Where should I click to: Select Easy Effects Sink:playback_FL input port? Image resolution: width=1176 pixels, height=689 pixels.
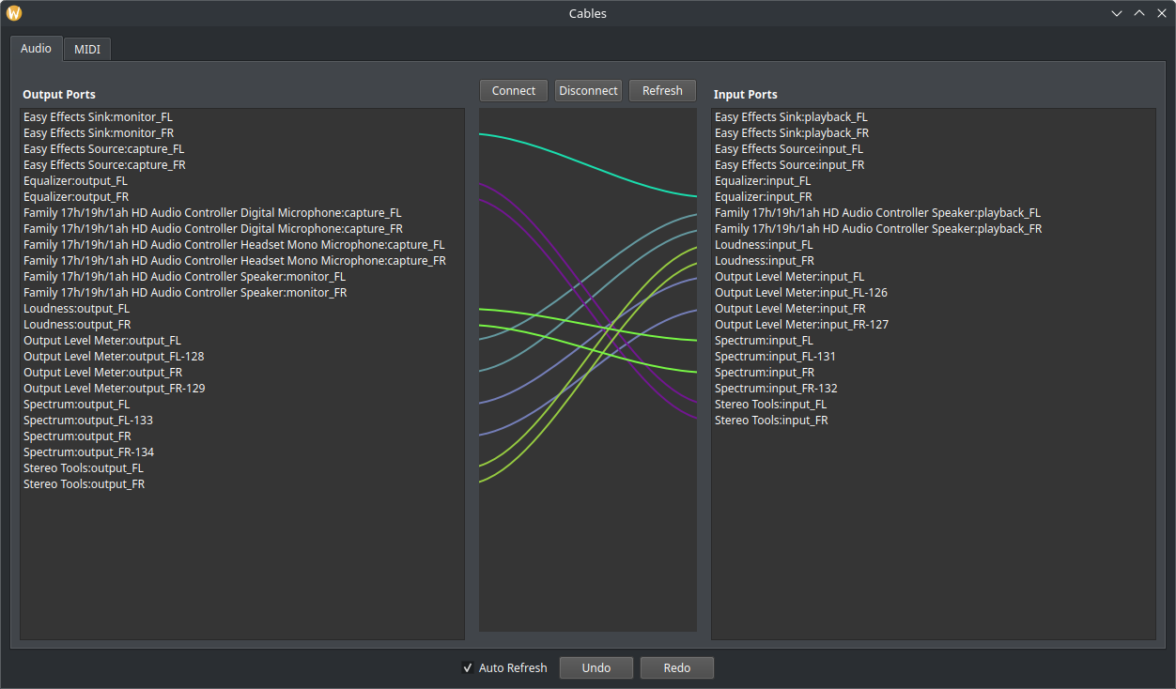pos(791,117)
